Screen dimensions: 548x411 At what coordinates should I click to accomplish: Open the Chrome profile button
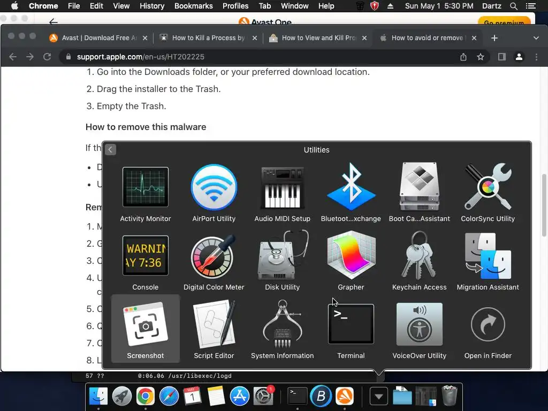pos(519,57)
